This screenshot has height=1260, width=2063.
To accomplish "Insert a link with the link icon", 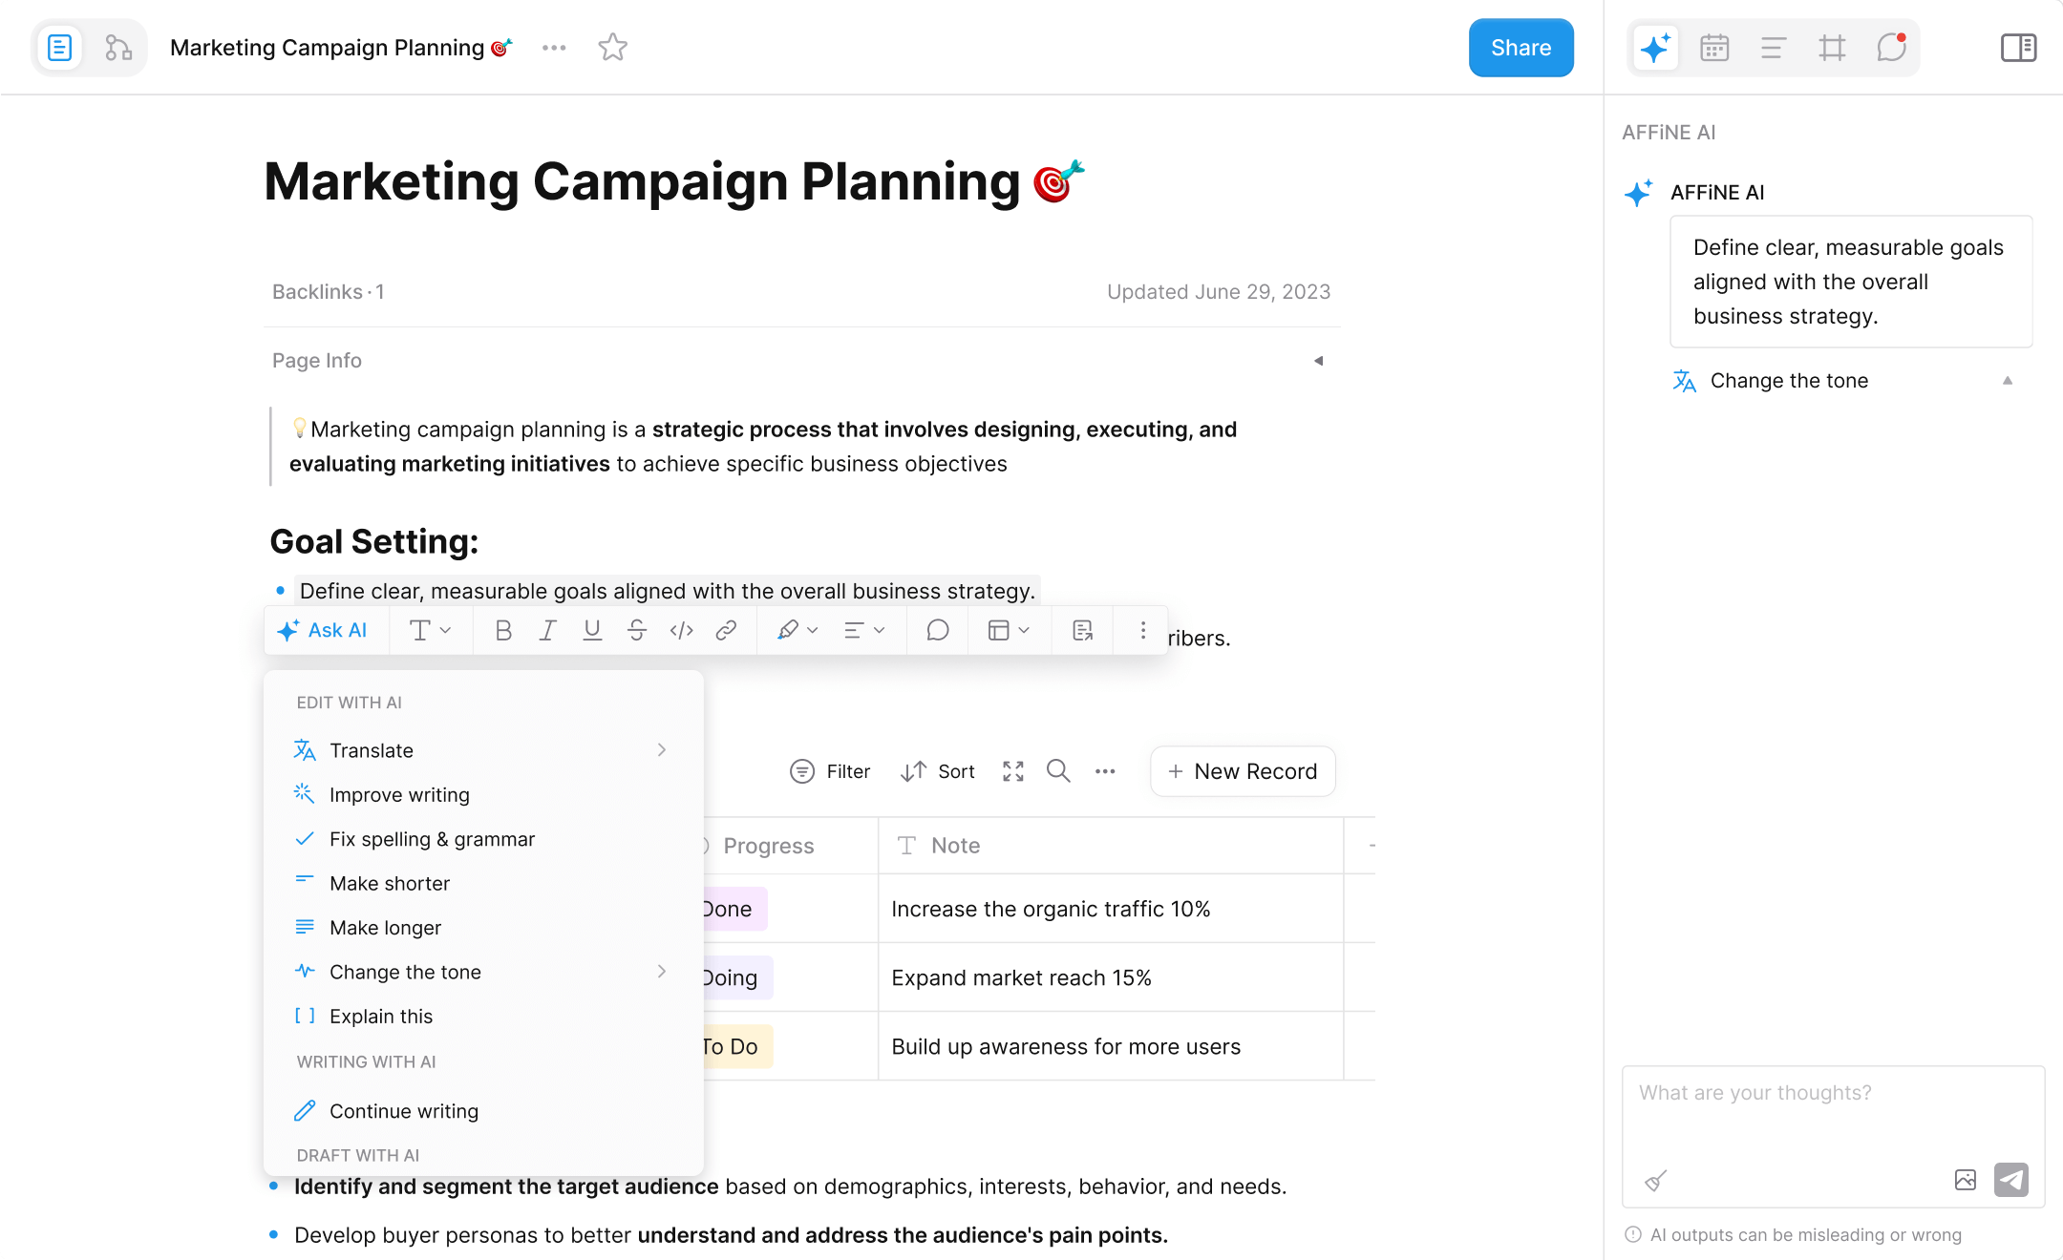I will [x=726, y=630].
